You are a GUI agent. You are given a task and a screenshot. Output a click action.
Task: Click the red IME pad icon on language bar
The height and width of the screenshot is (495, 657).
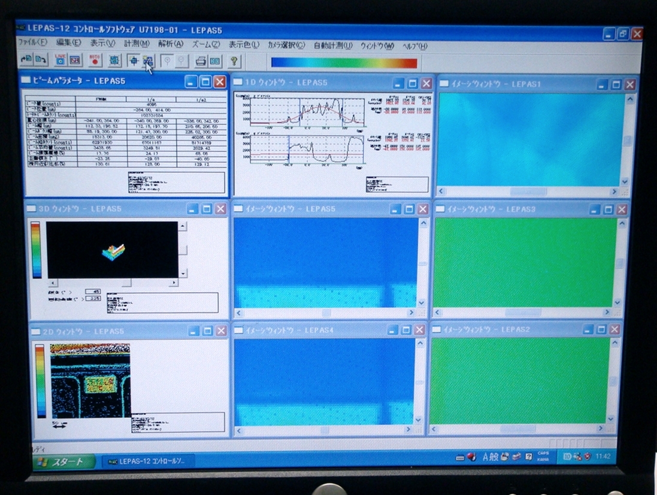[472, 457]
